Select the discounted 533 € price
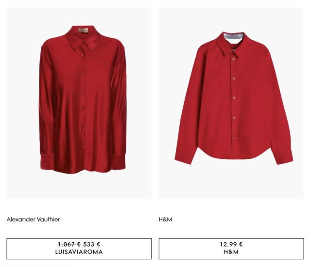Image resolution: width=311 pixels, height=267 pixels. 92,244
